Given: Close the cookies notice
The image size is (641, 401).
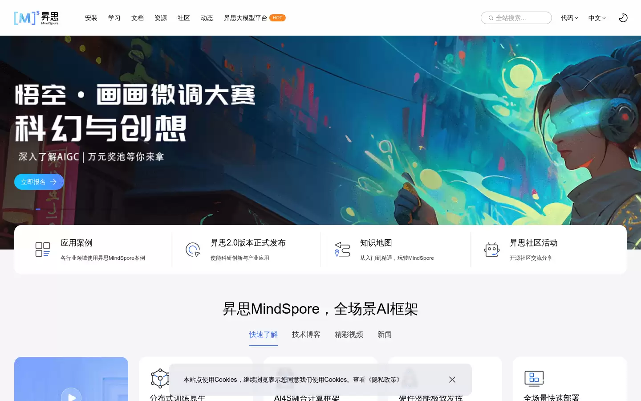Looking at the screenshot, I should point(452,380).
